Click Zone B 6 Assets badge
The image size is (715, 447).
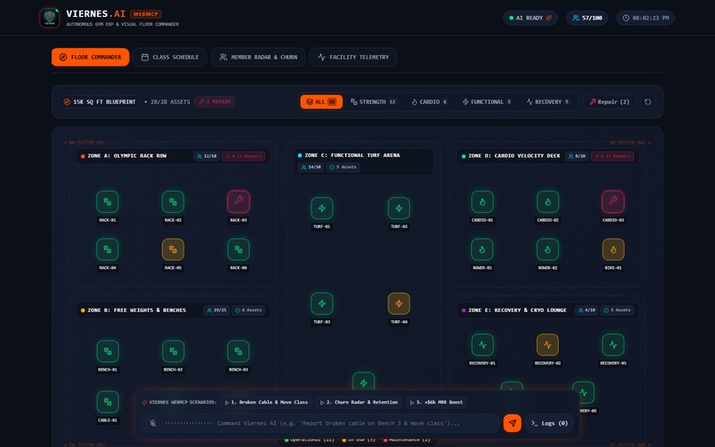click(248, 310)
